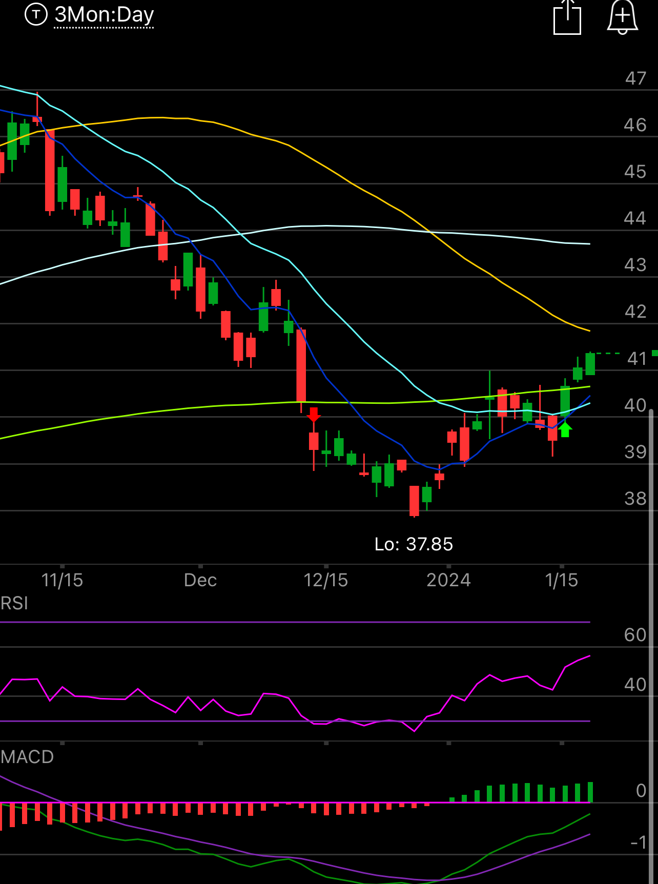Tap the green current-price marker at right edge

coord(655,353)
